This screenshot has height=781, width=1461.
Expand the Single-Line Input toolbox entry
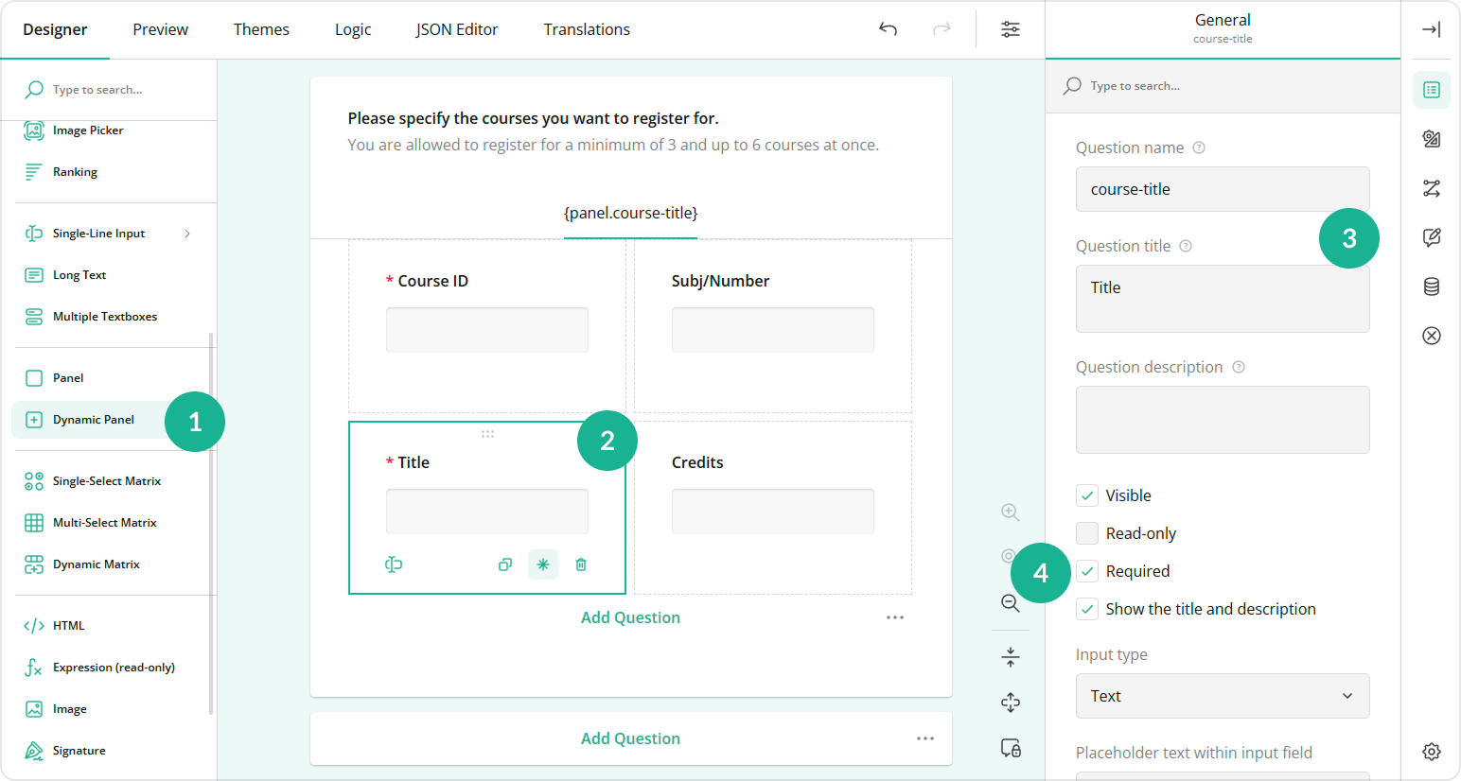click(x=186, y=233)
